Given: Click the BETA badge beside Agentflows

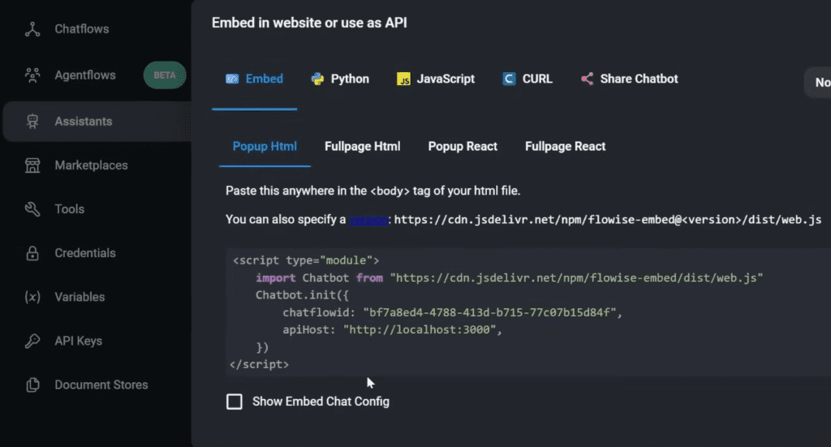Looking at the screenshot, I should (x=165, y=75).
